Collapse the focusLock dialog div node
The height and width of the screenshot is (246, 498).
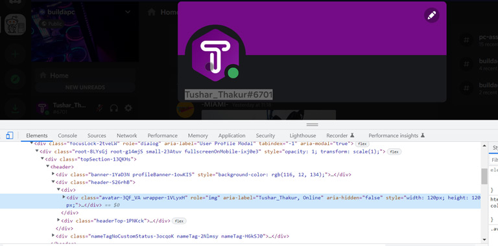click(x=32, y=143)
